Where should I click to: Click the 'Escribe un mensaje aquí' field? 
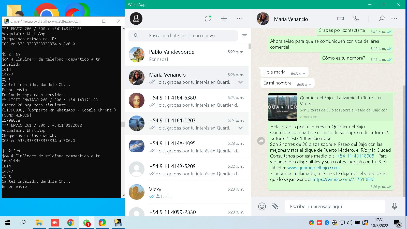click(335, 206)
